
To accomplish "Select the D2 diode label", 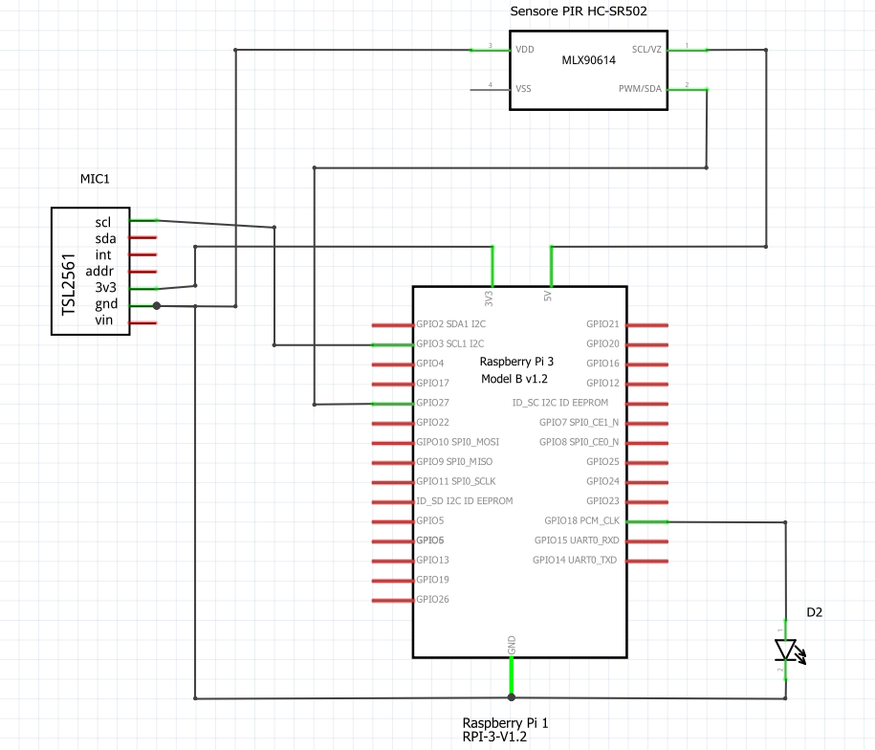I will tap(815, 611).
